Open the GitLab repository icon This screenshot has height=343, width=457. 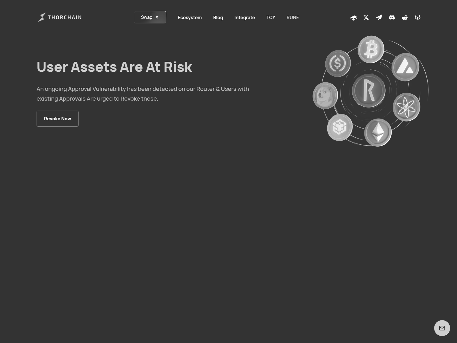418,17
